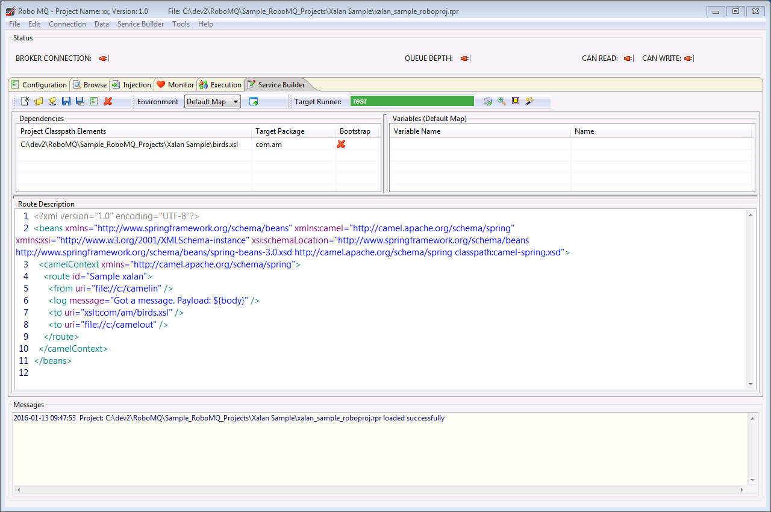Open the Environment Default Map dropdown

coord(212,102)
